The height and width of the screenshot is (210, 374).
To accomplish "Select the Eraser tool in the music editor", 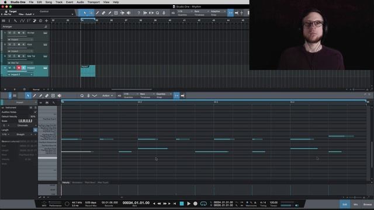I will (x=47, y=96).
